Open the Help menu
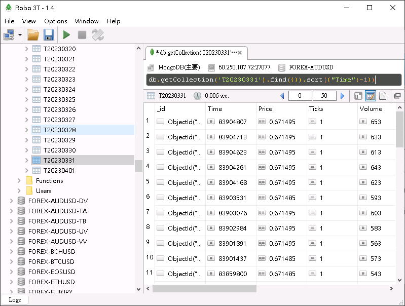405x306 pixels. pyautogui.click(x=114, y=21)
